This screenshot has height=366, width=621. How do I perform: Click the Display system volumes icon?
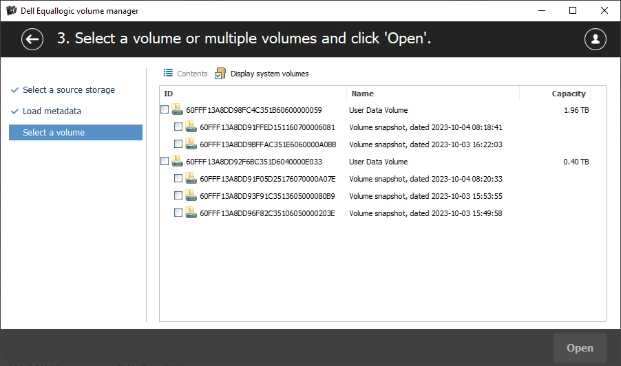(x=220, y=74)
